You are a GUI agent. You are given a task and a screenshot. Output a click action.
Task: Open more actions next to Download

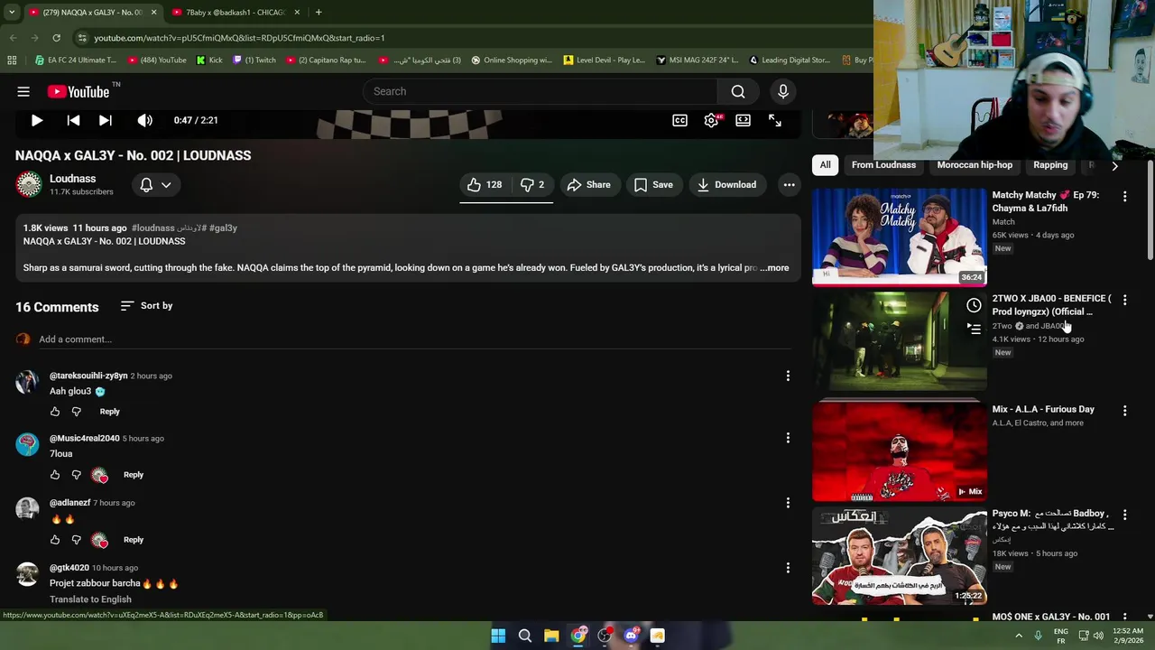point(789,184)
